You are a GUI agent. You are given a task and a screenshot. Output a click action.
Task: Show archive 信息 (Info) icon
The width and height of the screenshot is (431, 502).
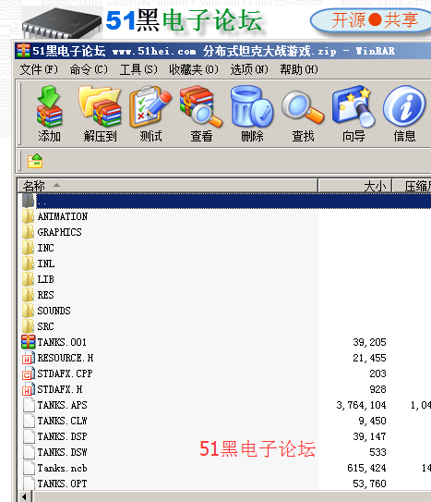click(x=404, y=114)
